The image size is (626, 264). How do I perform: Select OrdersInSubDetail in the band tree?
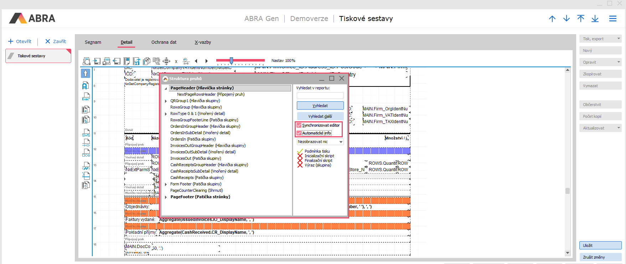[x=200, y=133]
